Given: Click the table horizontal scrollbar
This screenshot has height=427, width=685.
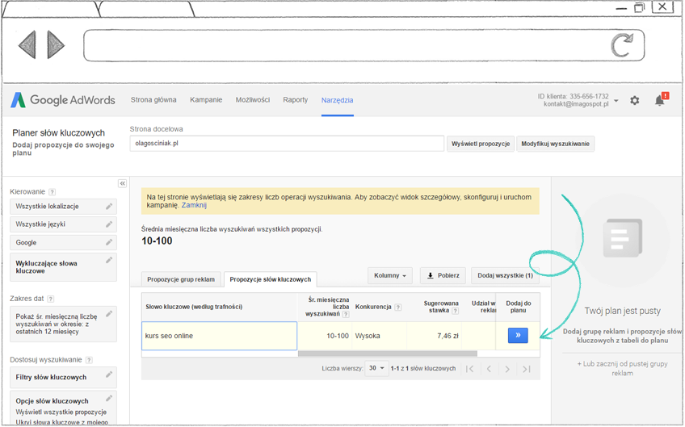Looking at the screenshot, I should coord(388,354).
